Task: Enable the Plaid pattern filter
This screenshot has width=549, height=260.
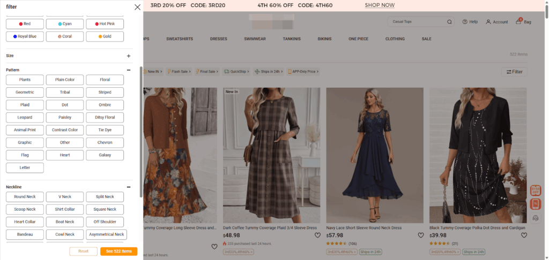Action: coord(25,105)
